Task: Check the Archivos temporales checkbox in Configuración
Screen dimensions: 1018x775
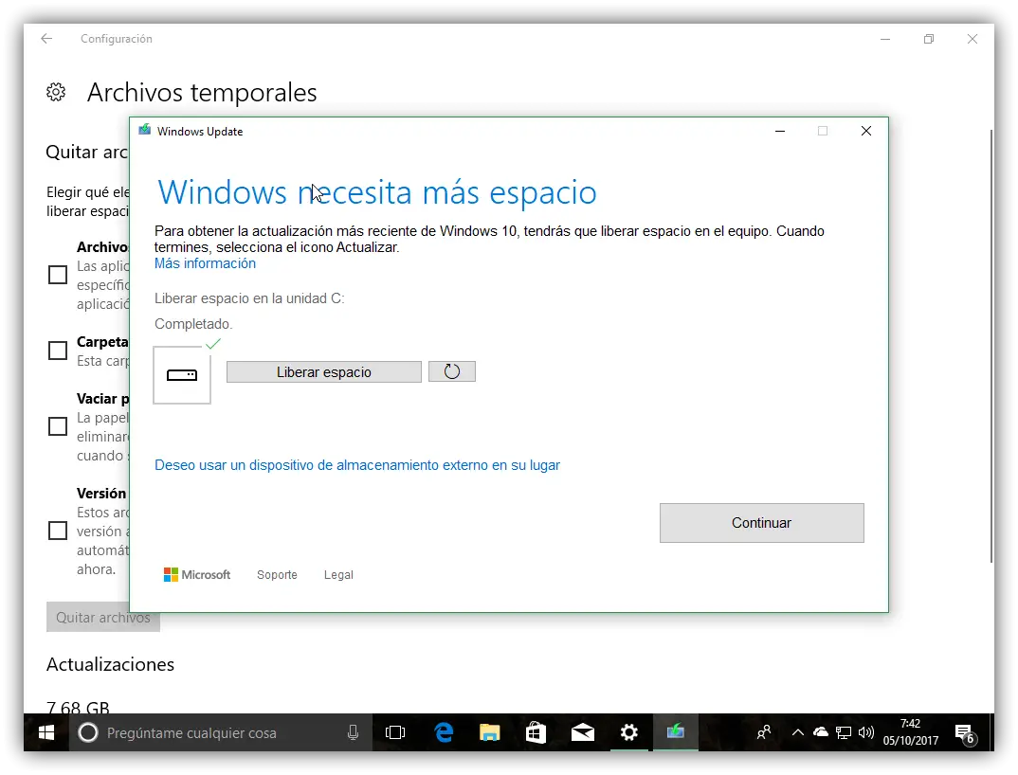Action: tap(58, 275)
